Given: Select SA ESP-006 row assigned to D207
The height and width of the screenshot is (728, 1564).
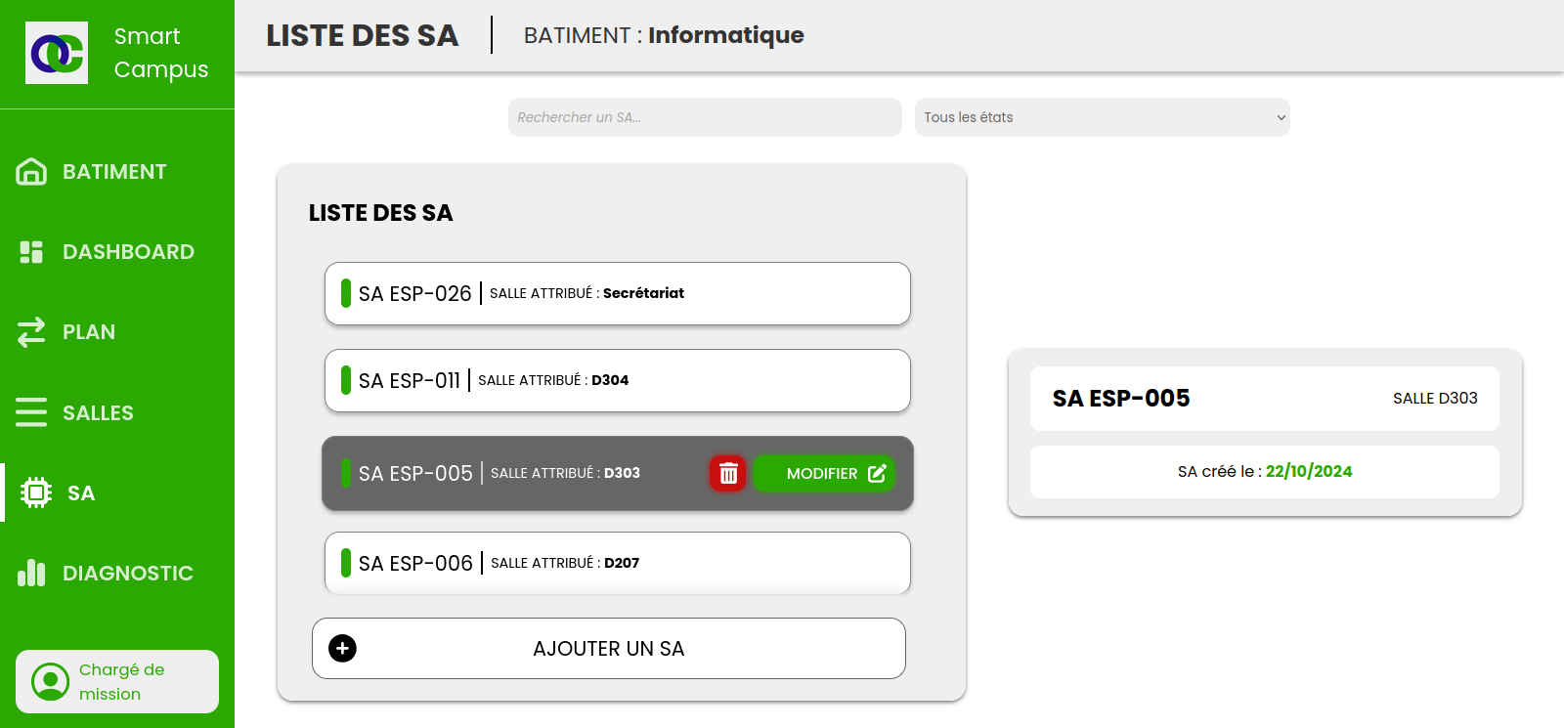Looking at the screenshot, I should 618,563.
